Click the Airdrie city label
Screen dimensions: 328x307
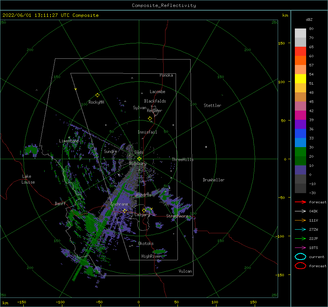[144, 195]
